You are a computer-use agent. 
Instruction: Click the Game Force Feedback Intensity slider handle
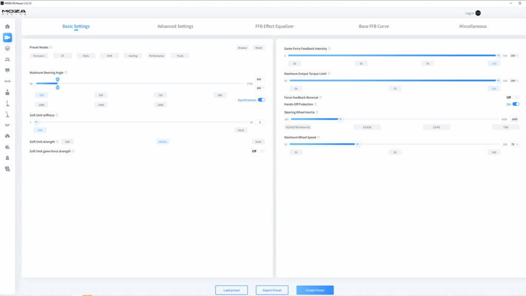[498, 55]
